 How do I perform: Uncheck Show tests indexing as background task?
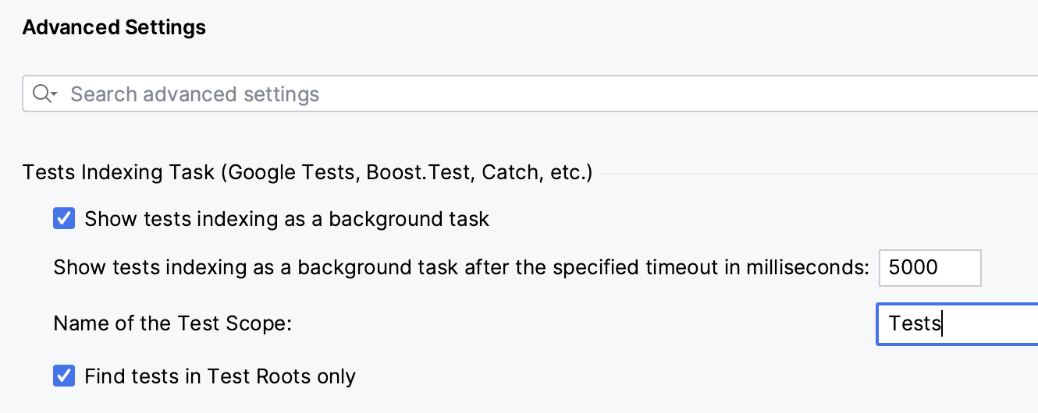(64, 219)
